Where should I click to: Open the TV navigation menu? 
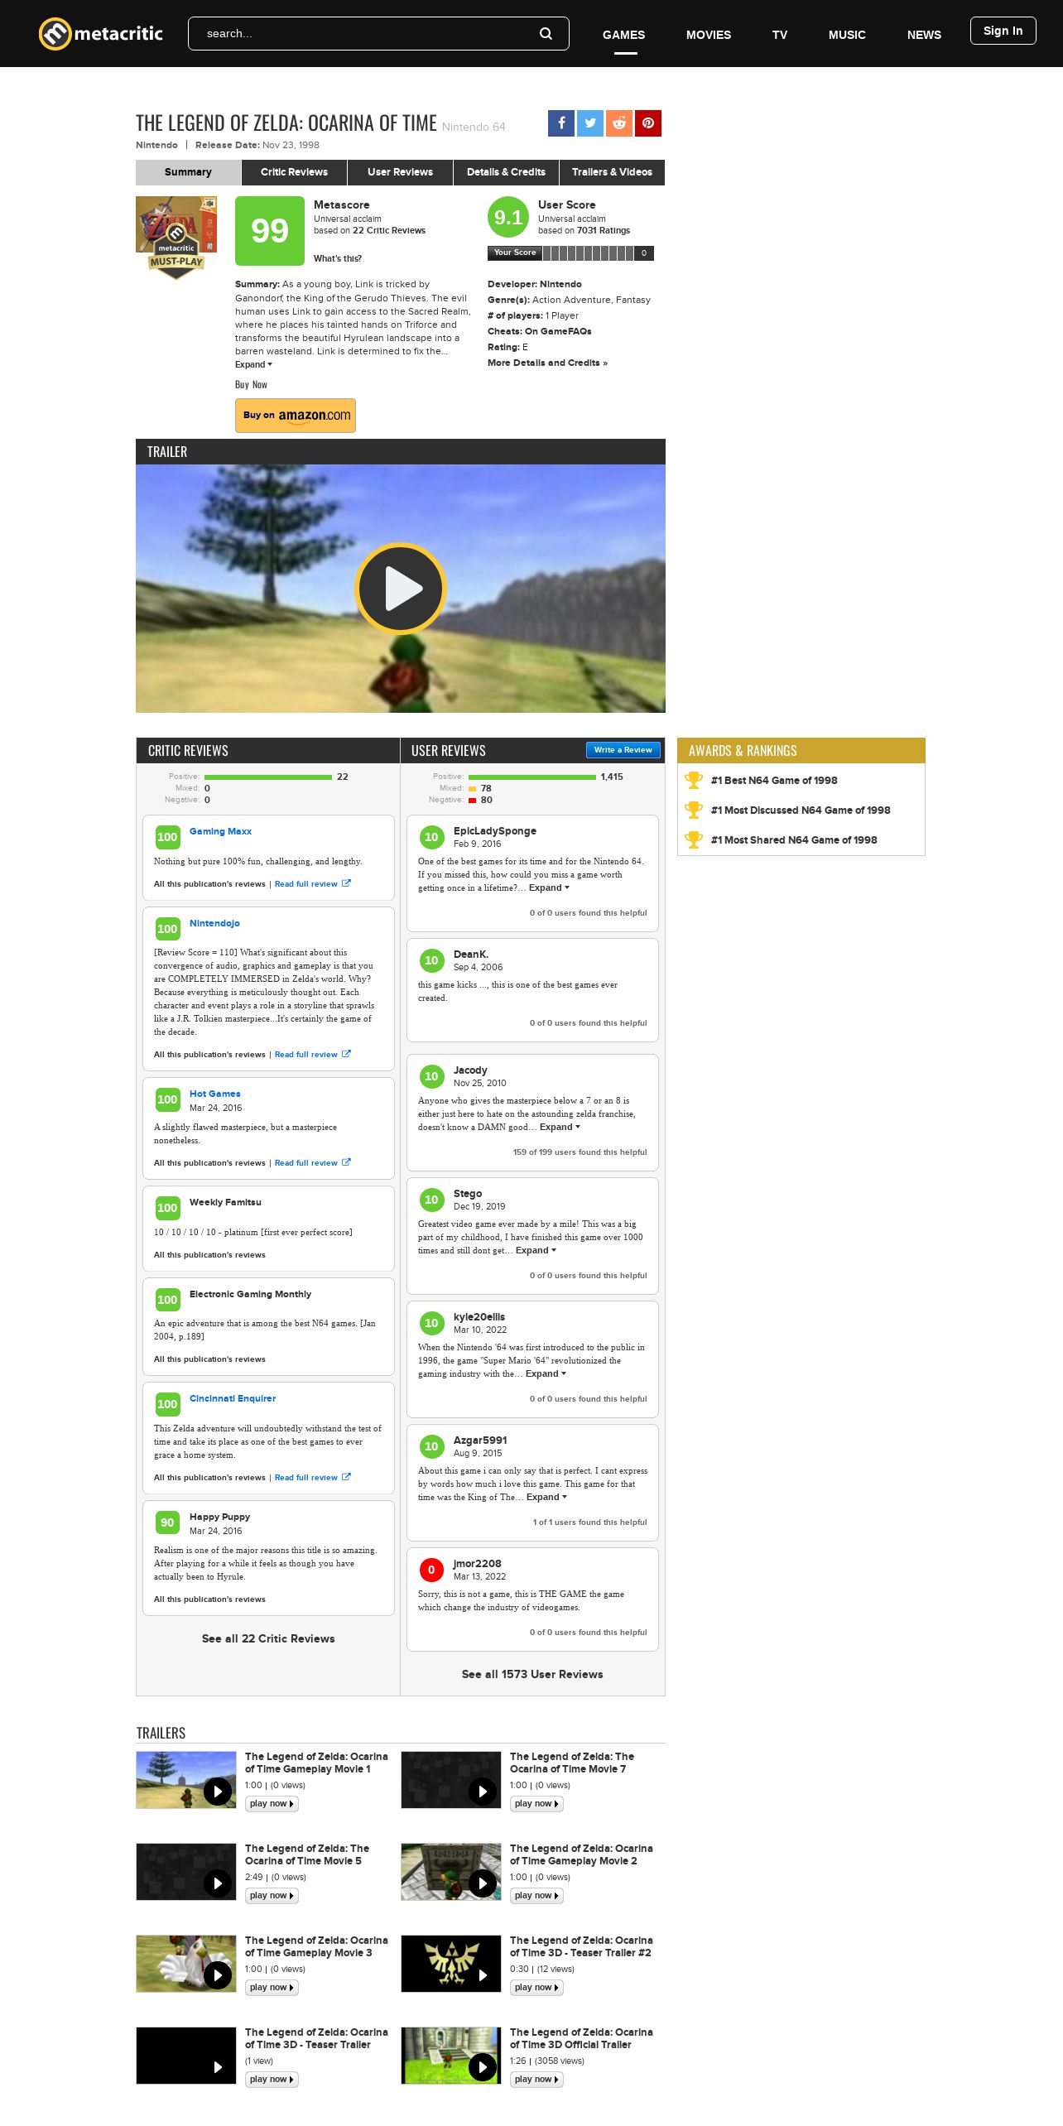coord(780,35)
